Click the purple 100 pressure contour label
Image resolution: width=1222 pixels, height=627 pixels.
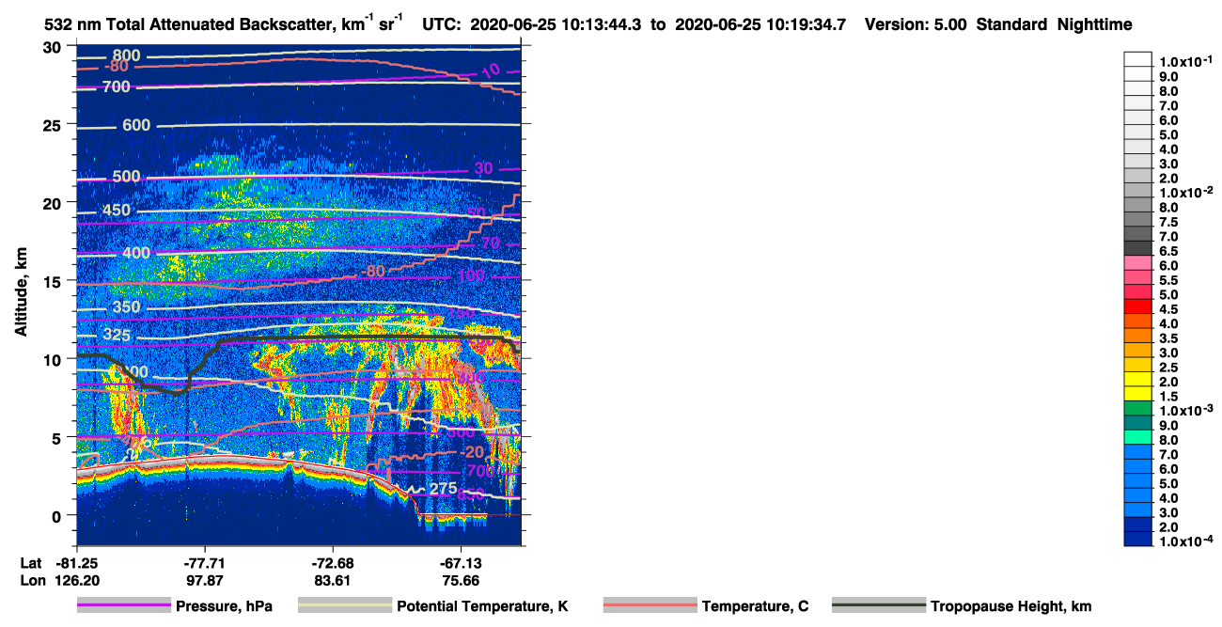(x=471, y=275)
